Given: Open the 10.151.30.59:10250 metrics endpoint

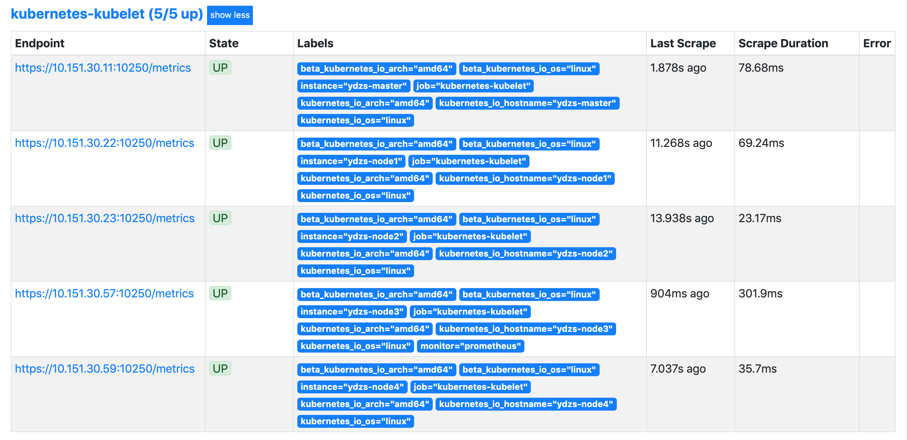Looking at the screenshot, I should click(x=105, y=369).
